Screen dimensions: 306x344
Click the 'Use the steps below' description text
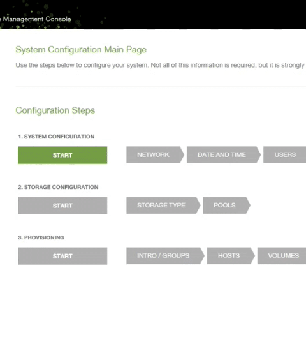tap(160, 65)
